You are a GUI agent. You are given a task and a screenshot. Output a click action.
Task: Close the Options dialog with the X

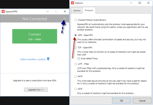point(148,3)
